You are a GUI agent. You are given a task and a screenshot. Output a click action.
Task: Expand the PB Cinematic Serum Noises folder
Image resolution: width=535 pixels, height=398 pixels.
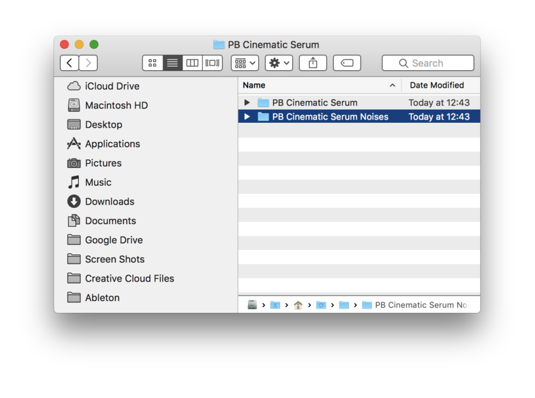247,116
